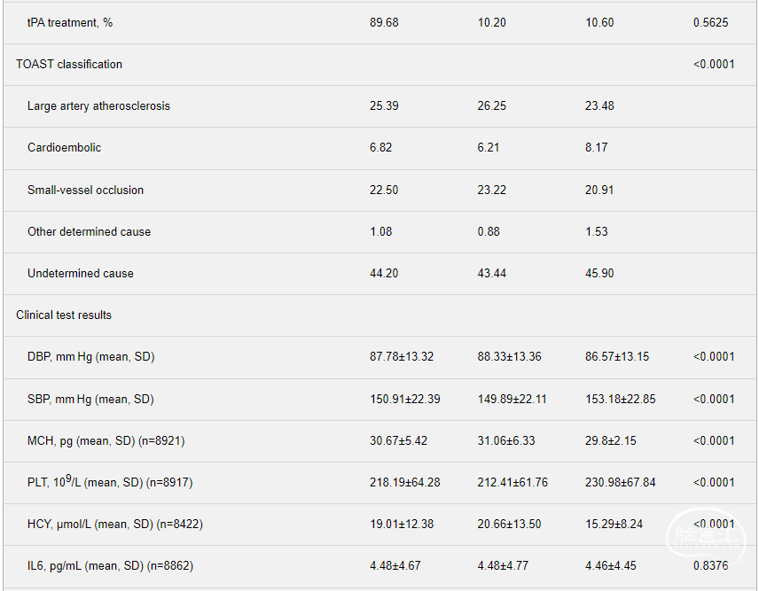Click the Clinical test results heading

[64, 315]
